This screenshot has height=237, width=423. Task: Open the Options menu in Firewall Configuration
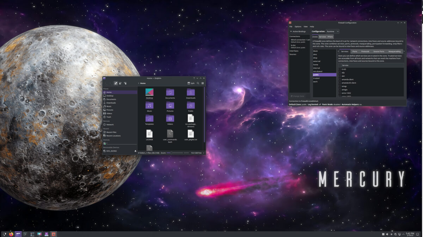(298, 26)
